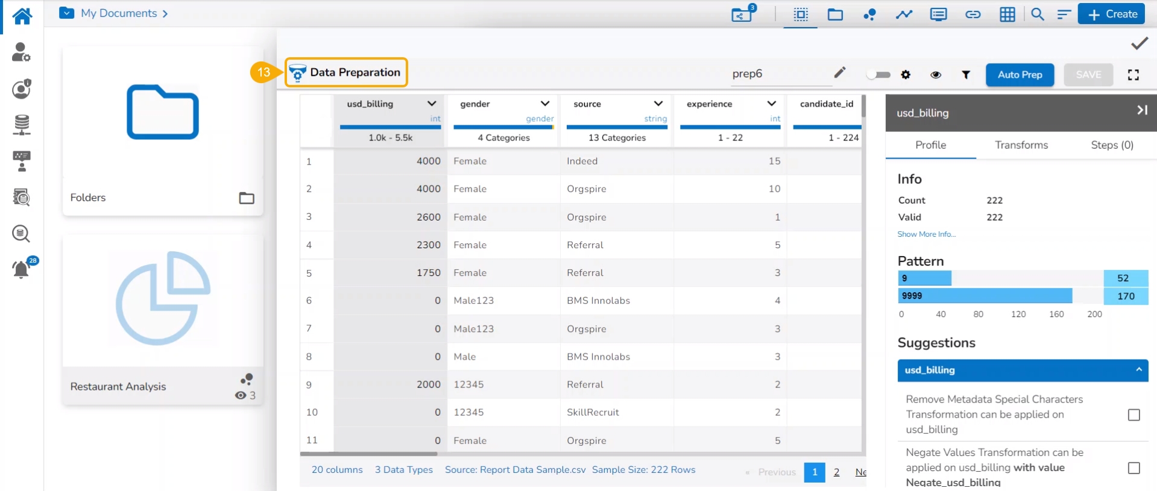Image resolution: width=1157 pixels, height=491 pixels.
Task: Click the grid table icon in top bar
Action: [x=1007, y=14]
